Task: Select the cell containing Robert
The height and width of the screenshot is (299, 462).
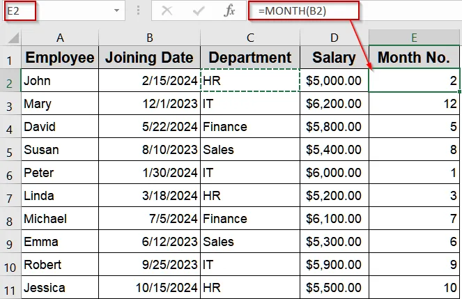Action: click(x=60, y=264)
